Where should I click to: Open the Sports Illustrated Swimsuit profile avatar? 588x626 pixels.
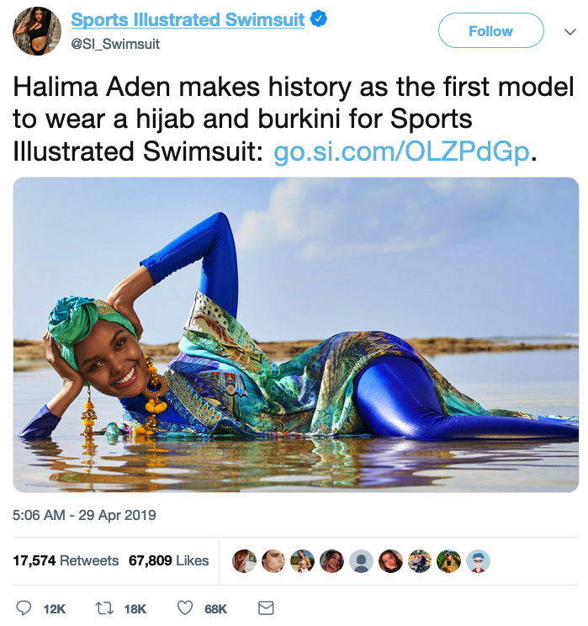coord(37,31)
